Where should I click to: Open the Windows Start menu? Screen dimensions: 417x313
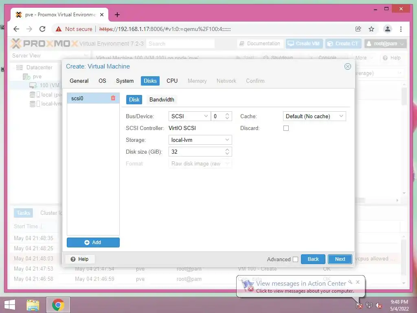click(10, 305)
